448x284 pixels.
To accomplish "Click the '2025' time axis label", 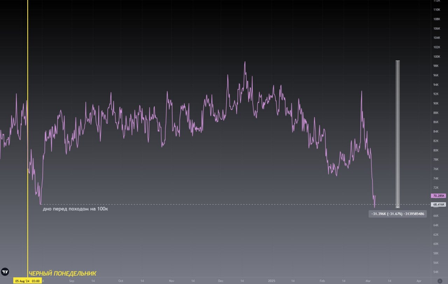I will point(272,281).
